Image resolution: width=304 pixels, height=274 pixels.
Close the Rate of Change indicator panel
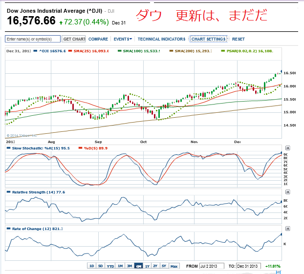click(288, 229)
